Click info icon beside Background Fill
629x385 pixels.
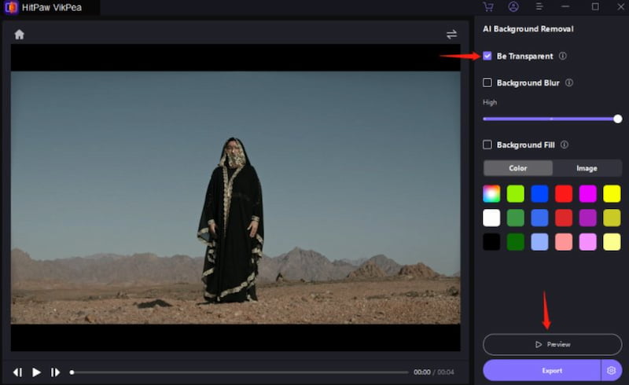[565, 145]
